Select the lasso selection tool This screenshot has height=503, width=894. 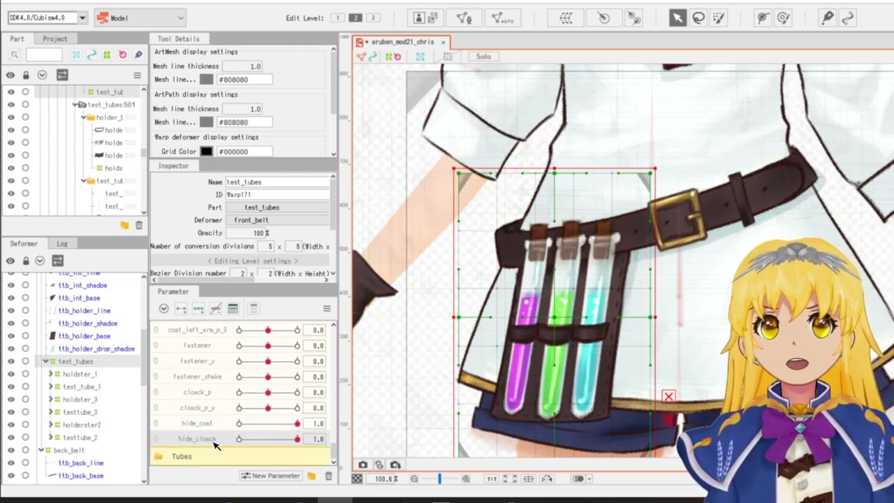click(x=698, y=18)
